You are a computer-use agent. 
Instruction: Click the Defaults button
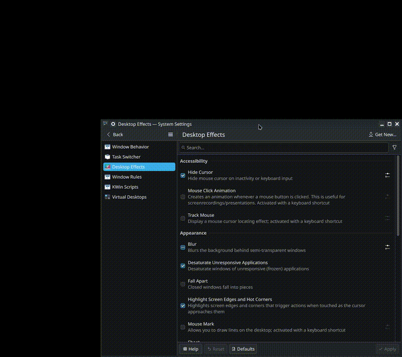(x=243, y=349)
